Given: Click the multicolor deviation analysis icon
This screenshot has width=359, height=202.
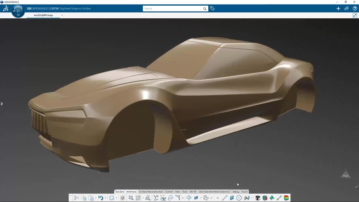Looking at the screenshot, I should pos(286,198).
